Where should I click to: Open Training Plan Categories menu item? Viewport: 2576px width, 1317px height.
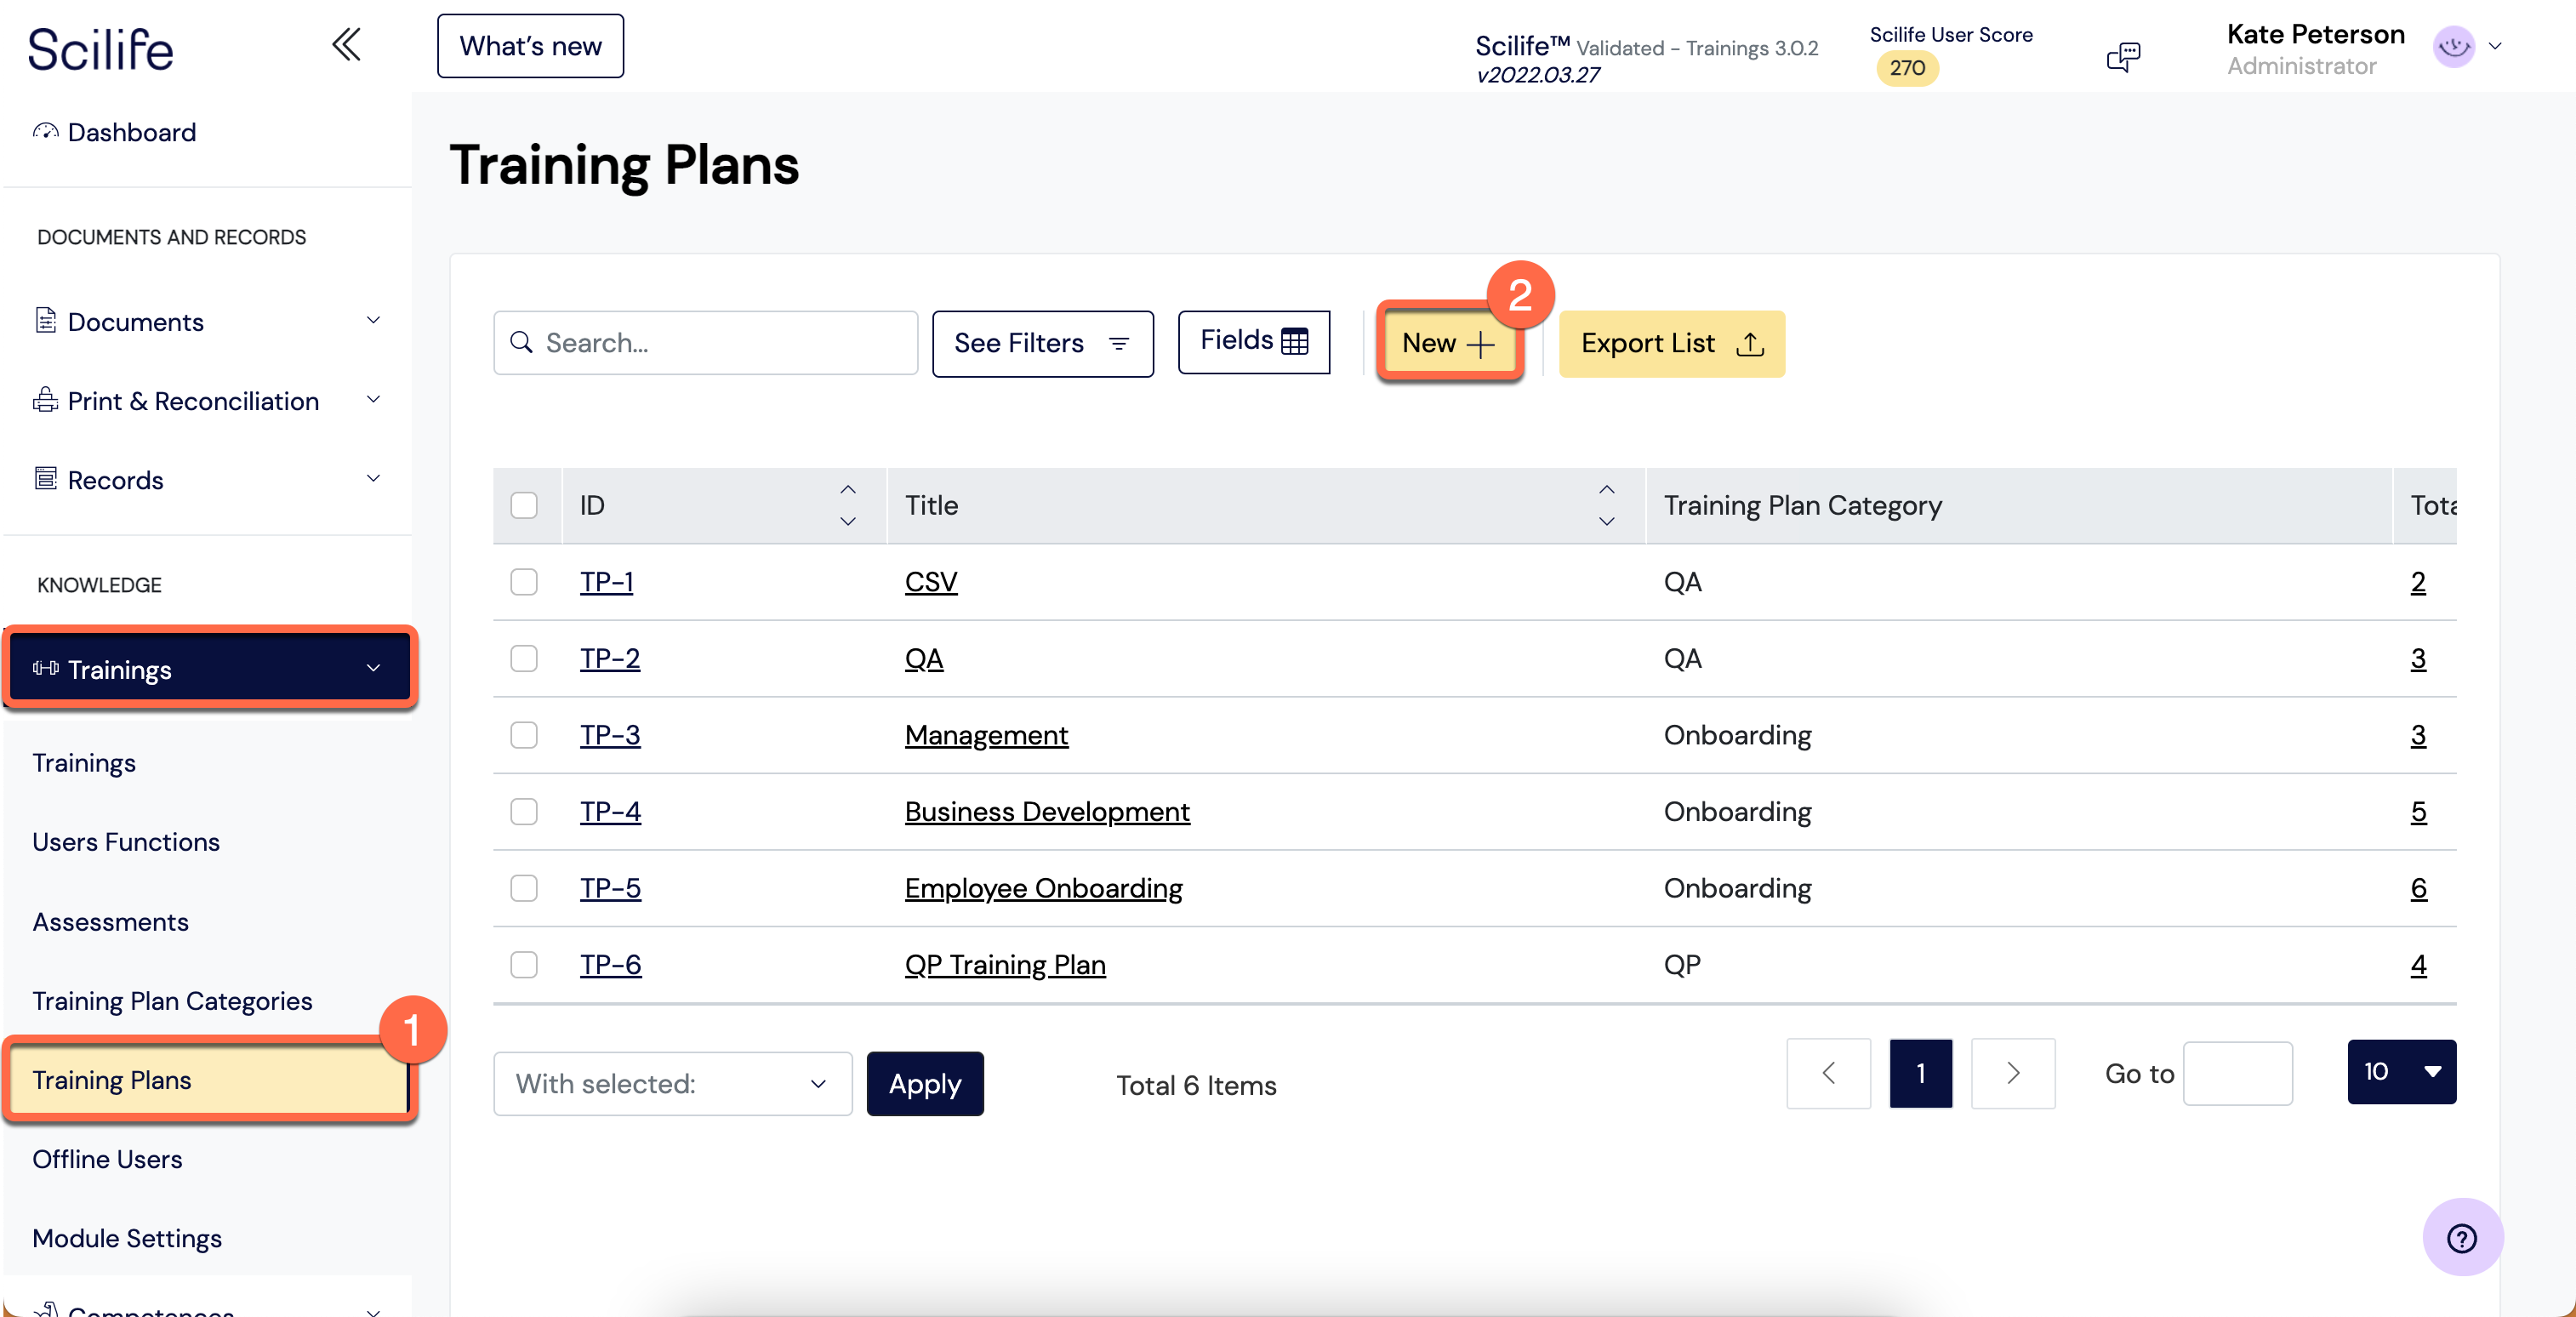point(172,1001)
